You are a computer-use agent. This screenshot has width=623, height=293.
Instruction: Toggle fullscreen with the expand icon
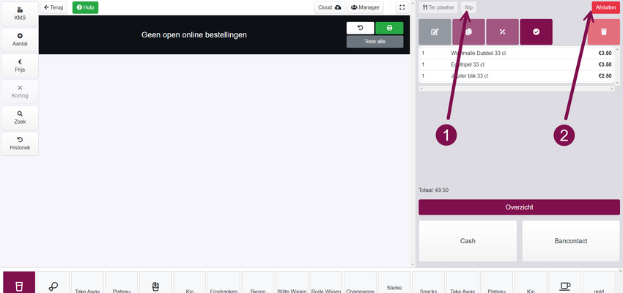click(x=402, y=7)
